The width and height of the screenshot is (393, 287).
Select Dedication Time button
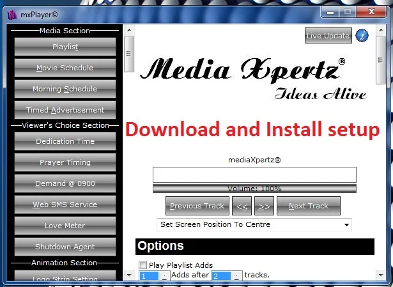pyautogui.click(x=65, y=141)
